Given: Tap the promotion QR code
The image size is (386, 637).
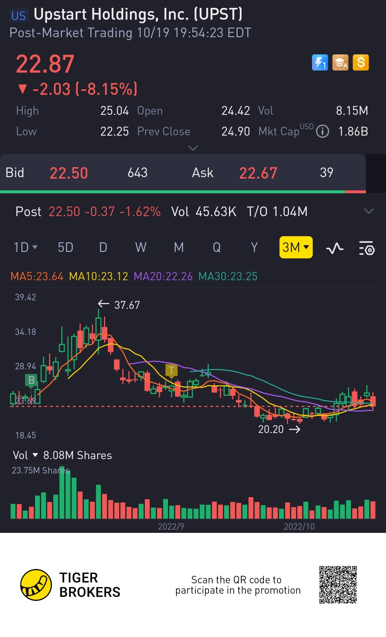Looking at the screenshot, I should click(x=338, y=585).
